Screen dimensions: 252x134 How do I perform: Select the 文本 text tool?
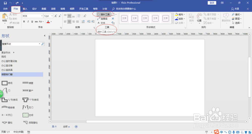(x=101, y=23)
